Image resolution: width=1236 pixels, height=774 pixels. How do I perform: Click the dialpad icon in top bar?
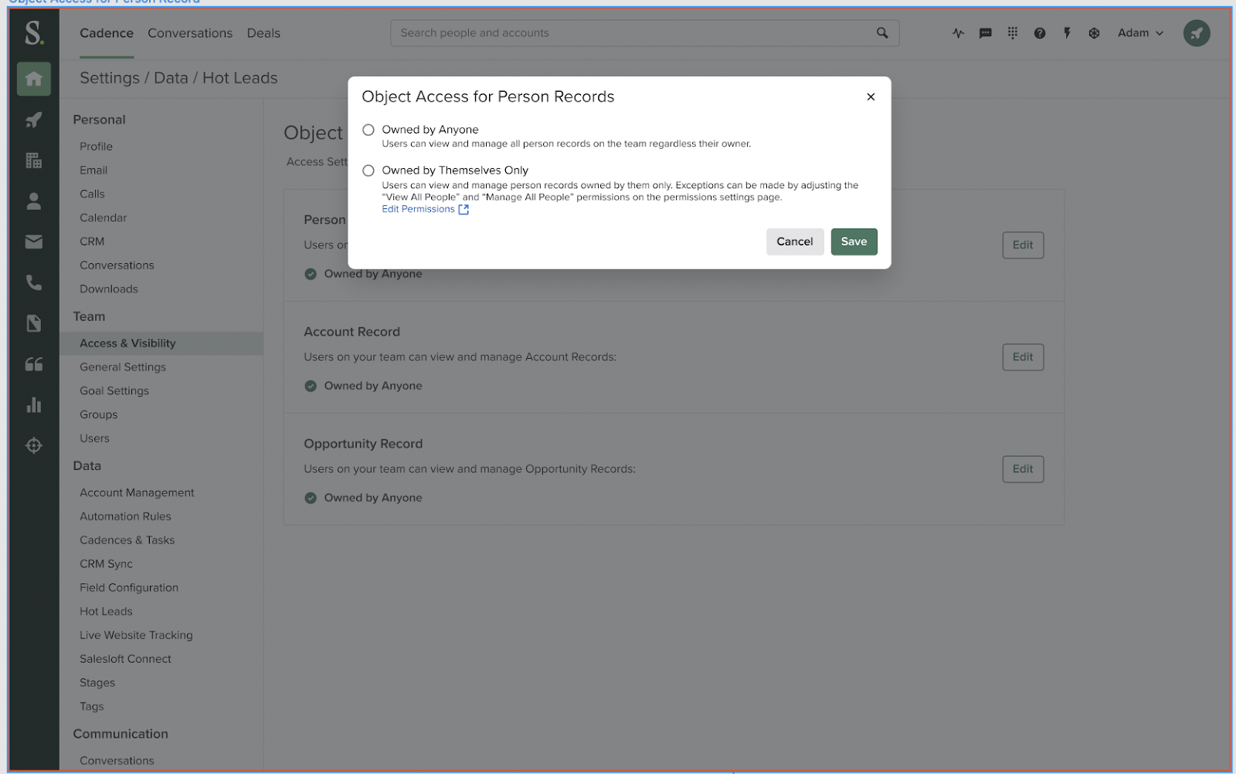pos(1013,33)
